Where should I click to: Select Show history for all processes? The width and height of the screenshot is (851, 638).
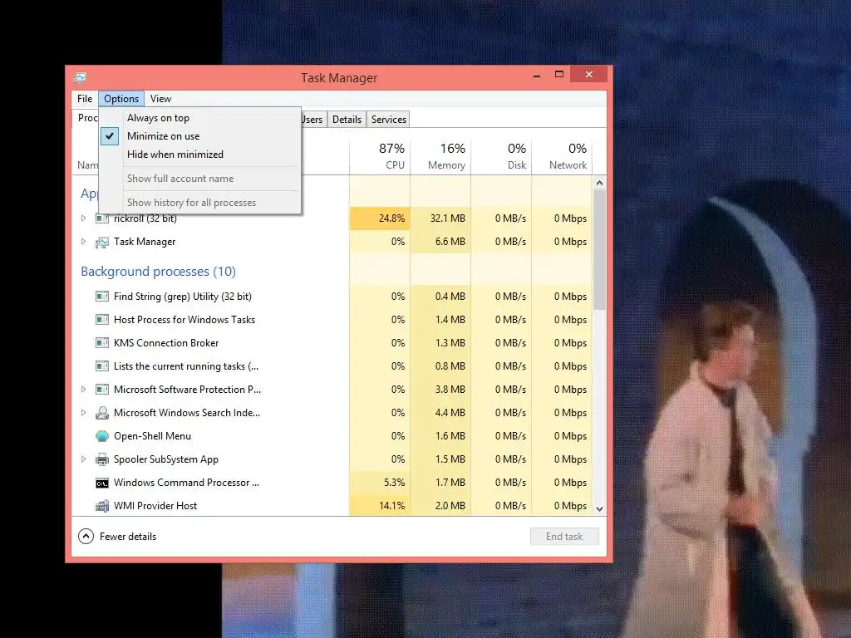(x=192, y=203)
